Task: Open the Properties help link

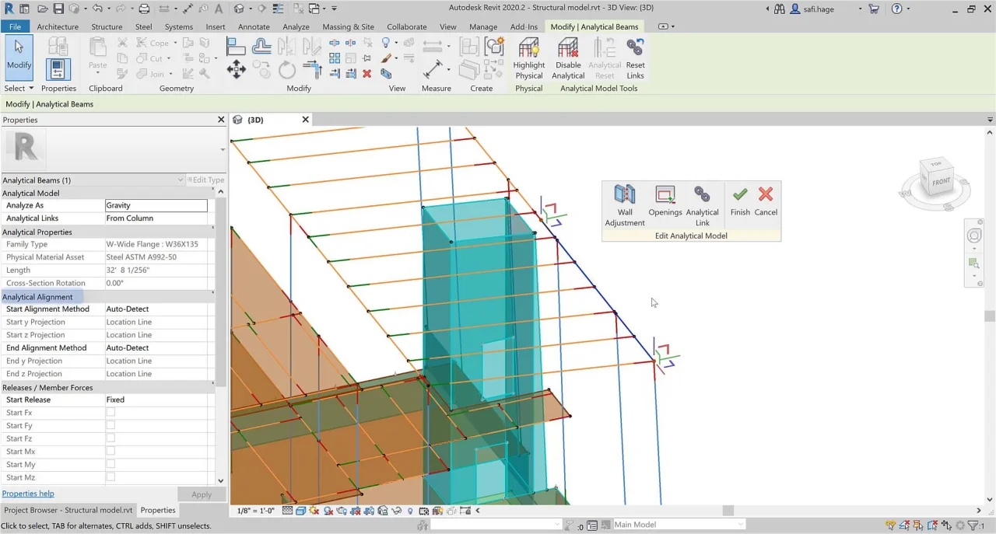Action: coord(28,494)
